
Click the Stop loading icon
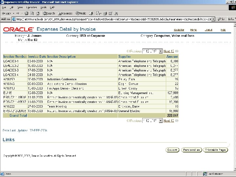[26, 13]
